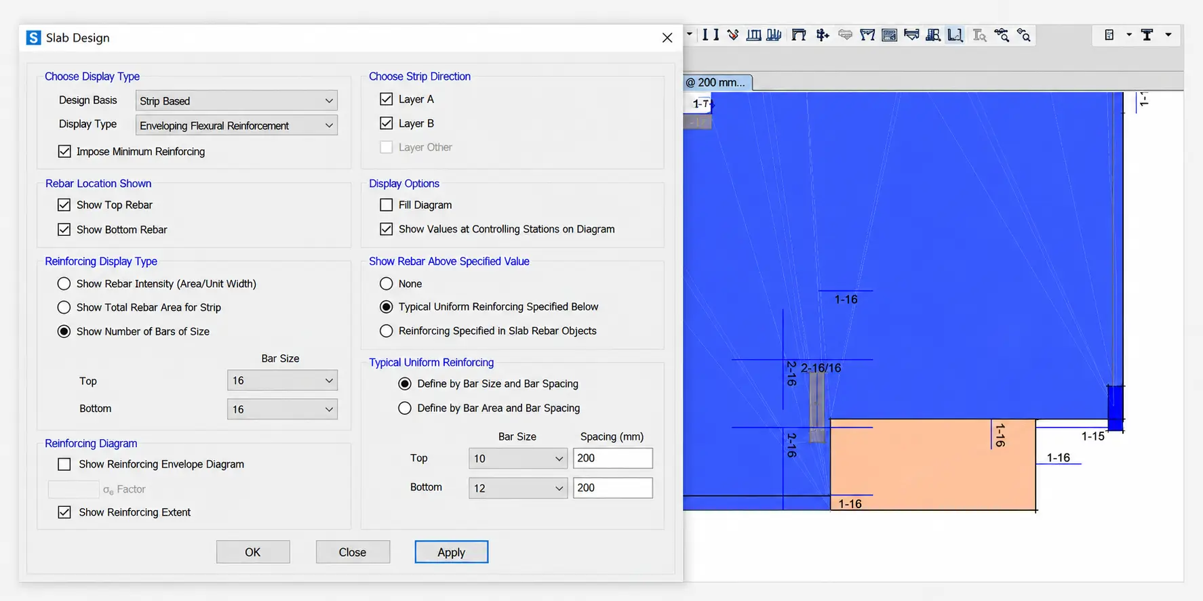Image resolution: width=1203 pixels, height=601 pixels.
Task: Toggle the Layer A checkbox
Action: (x=387, y=99)
